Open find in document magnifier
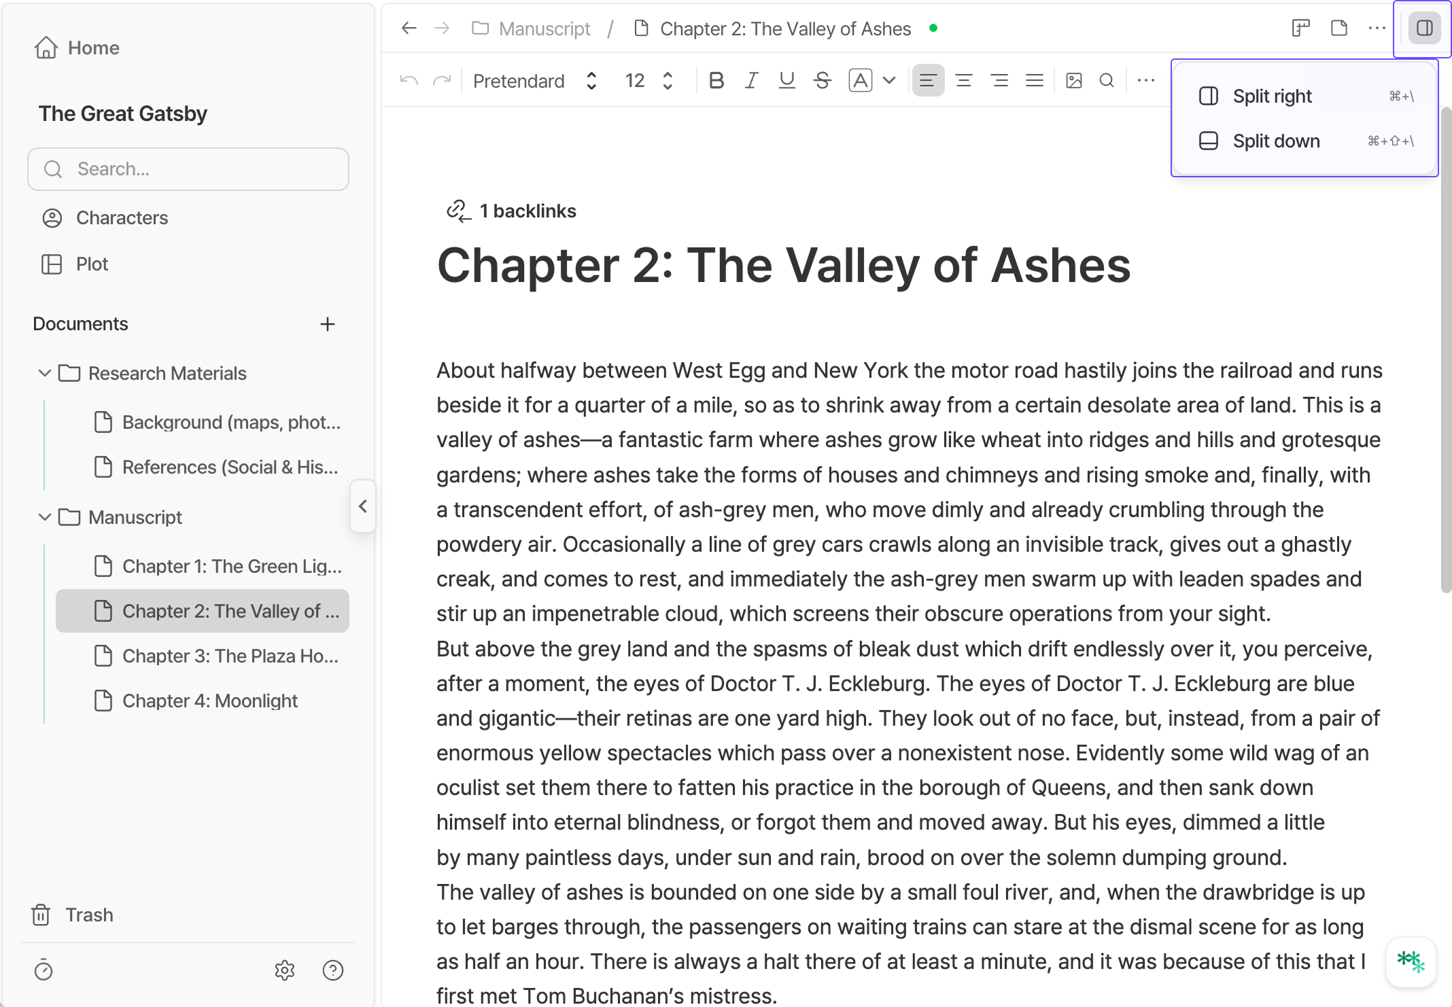 (x=1107, y=81)
